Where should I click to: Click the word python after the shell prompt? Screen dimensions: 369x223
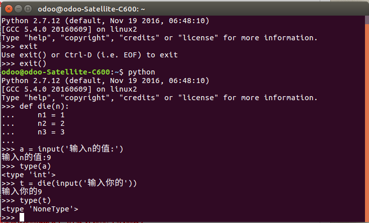tap(141, 72)
